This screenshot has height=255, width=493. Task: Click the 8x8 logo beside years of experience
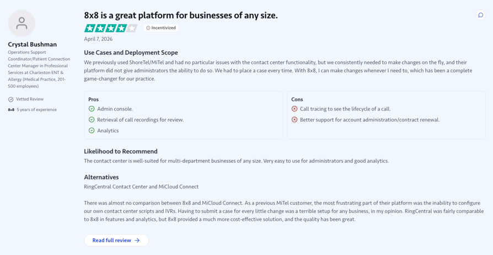[11, 110]
